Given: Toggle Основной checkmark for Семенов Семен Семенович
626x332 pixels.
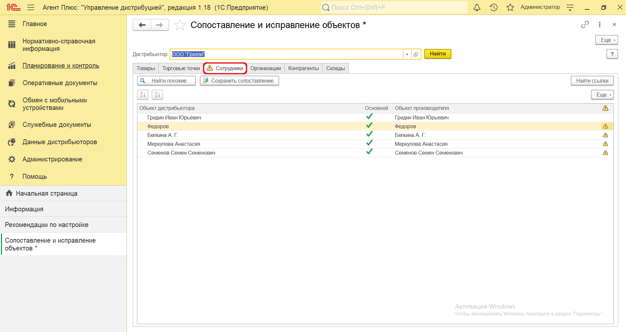Looking at the screenshot, I should (x=369, y=152).
